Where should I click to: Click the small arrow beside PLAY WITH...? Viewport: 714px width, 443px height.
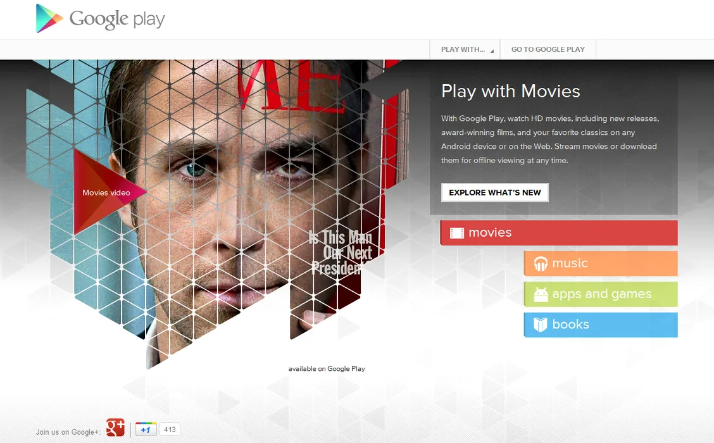click(x=492, y=51)
